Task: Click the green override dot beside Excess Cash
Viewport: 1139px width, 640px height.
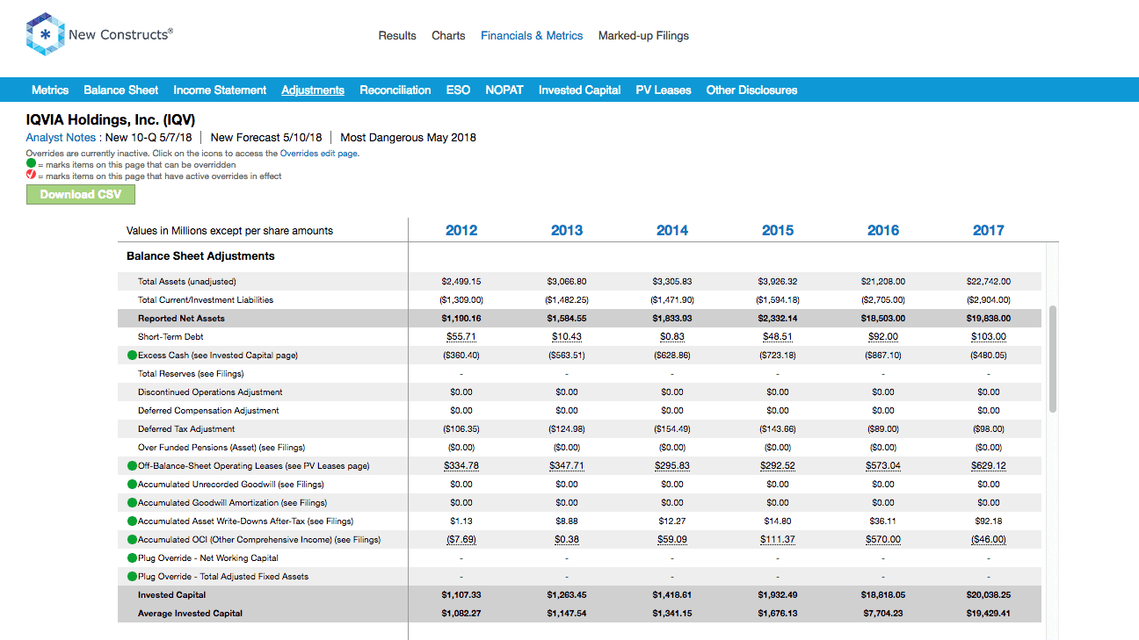Action: click(x=133, y=356)
